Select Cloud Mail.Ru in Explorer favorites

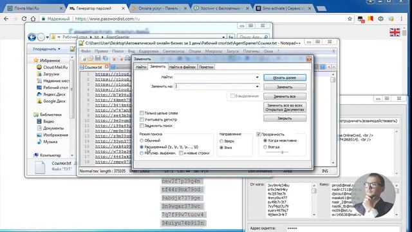coord(52,67)
